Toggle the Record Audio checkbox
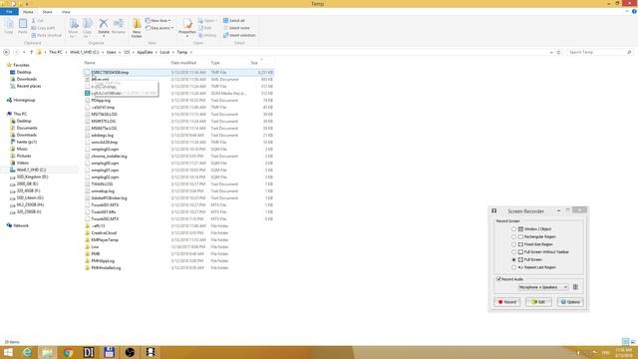Screen dimensions: 638x359 pyautogui.click(x=498, y=279)
